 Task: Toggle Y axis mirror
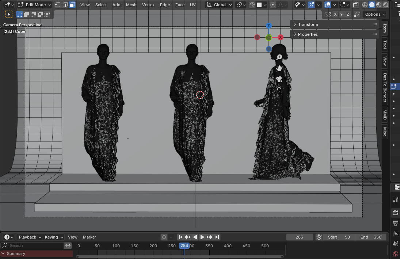pos(342,14)
